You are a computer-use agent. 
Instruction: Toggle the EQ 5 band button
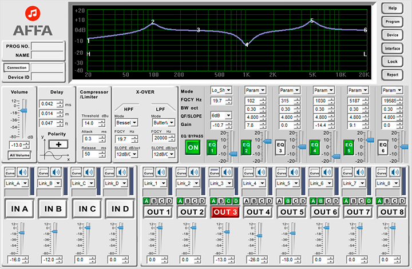pyautogui.click(x=348, y=147)
